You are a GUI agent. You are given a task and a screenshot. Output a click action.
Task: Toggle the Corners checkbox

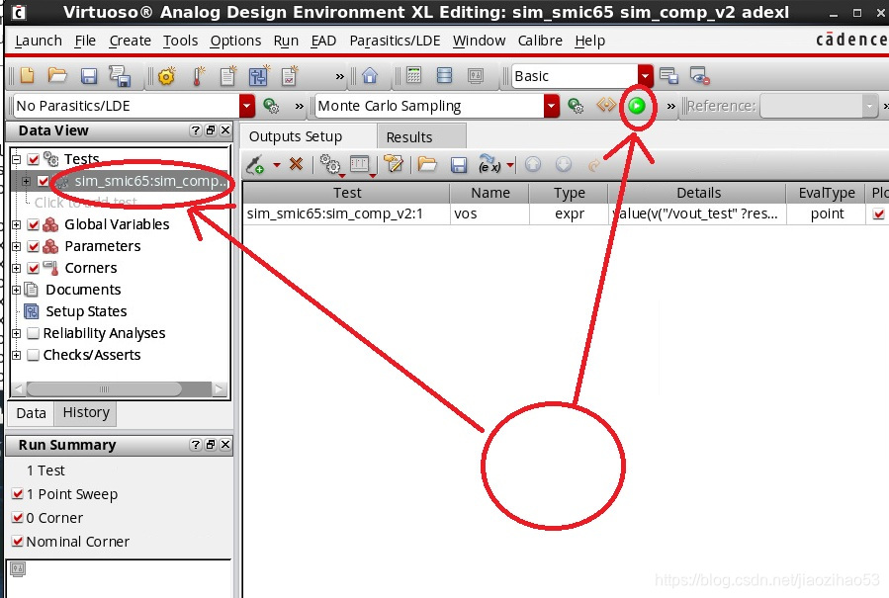(x=33, y=268)
